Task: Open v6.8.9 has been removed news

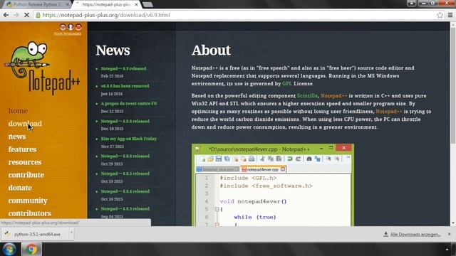Action: pyautogui.click(x=125, y=86)
